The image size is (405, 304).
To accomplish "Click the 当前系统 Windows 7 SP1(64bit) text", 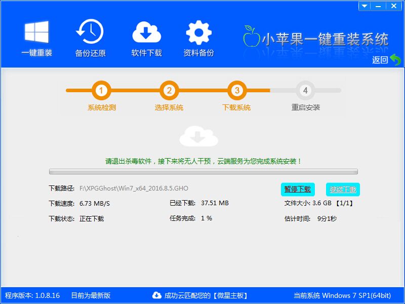I will click(342, 295).
